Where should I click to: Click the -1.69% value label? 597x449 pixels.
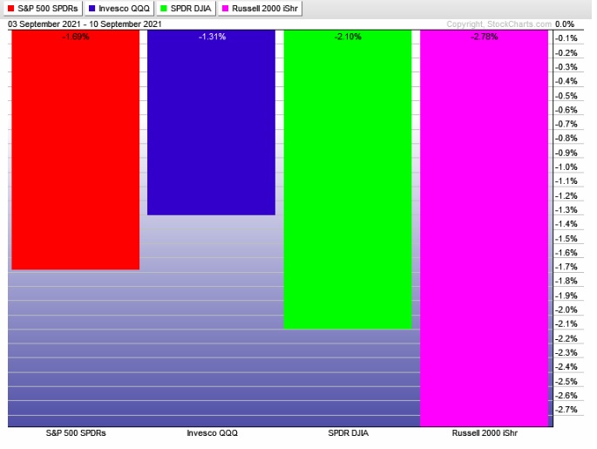tap(76, 37)
